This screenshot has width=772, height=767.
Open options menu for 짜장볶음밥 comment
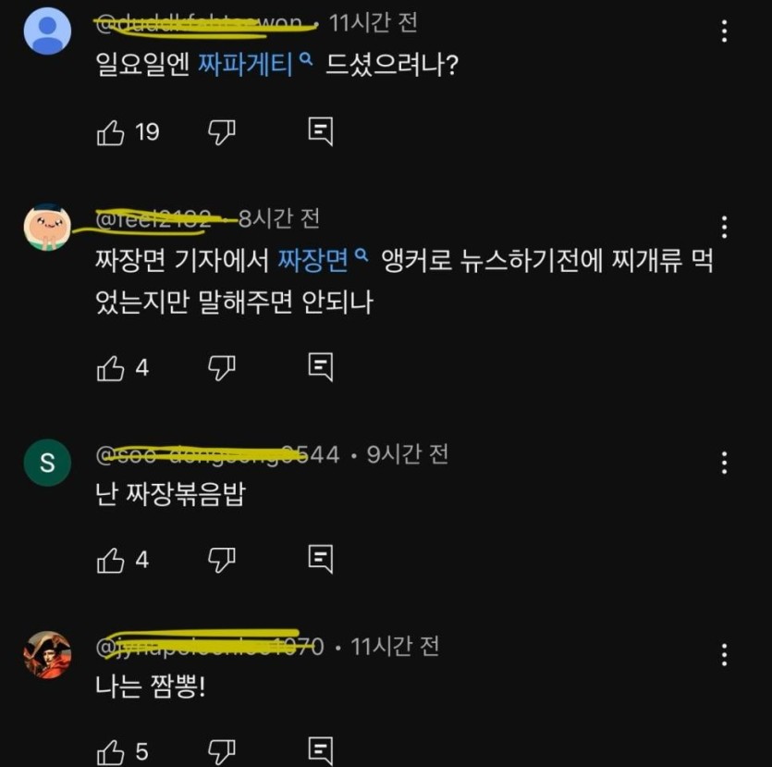point(725,463)
